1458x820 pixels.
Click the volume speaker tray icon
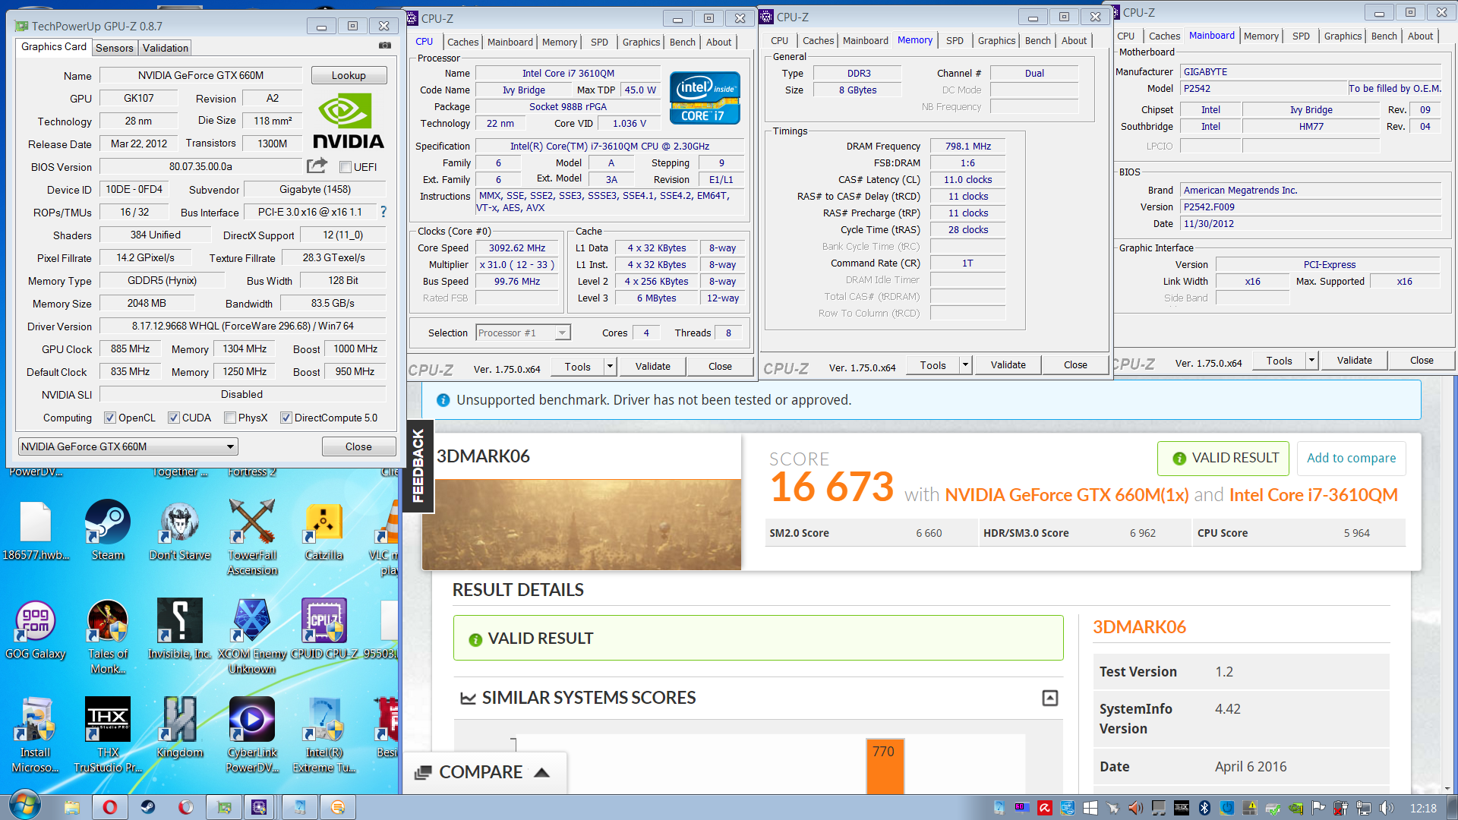click(x=1387, y=808)
